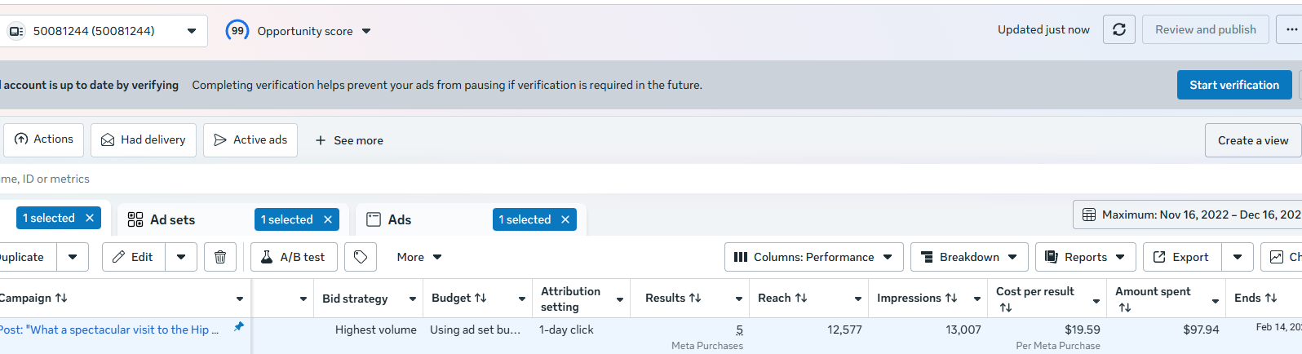Expand the Breakdown dropdown
The width and height of the screenshot is (1302, 354).
[x=969, y=257]
